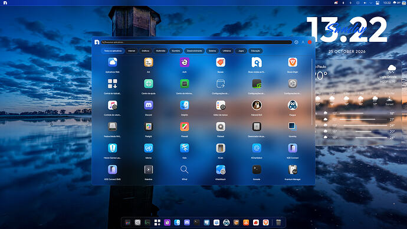Open Kdenlive video editor icon
407x229 pixels.
click(149, 170)
